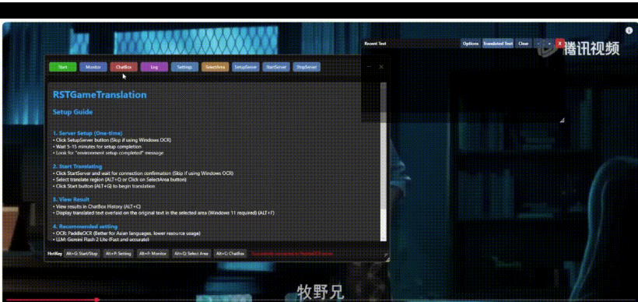Click the main window resize grip
Screen dimensions: 638x302
pos(387,258)
